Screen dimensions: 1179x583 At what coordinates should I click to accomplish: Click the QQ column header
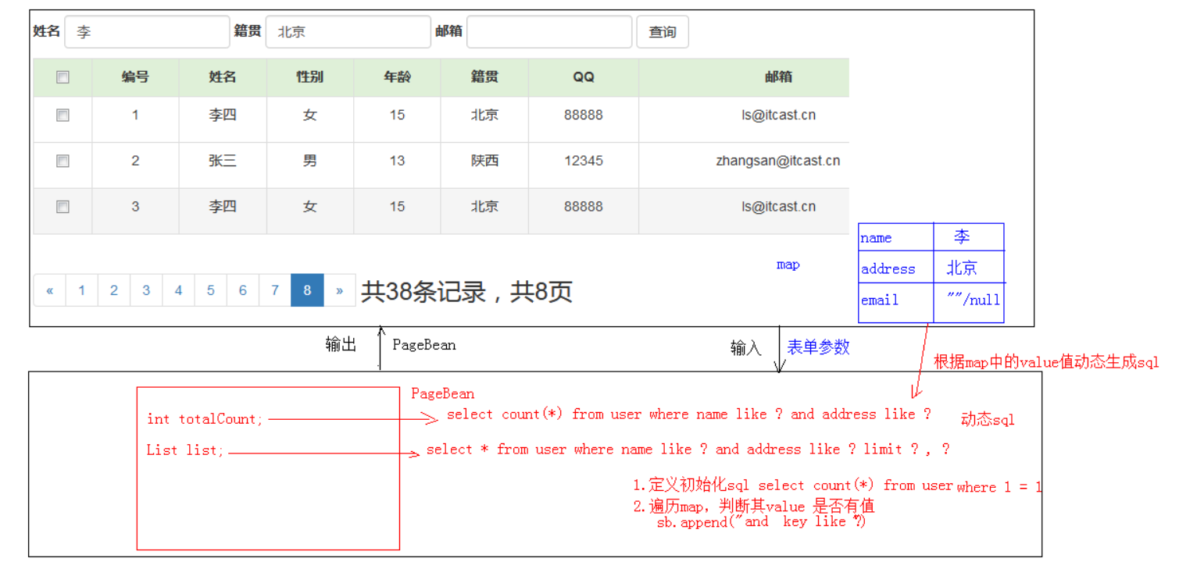pos(584,77)
